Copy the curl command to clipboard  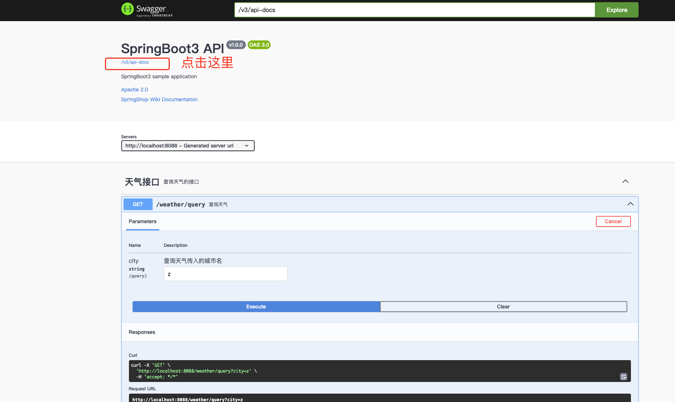[x=623, y=377]
